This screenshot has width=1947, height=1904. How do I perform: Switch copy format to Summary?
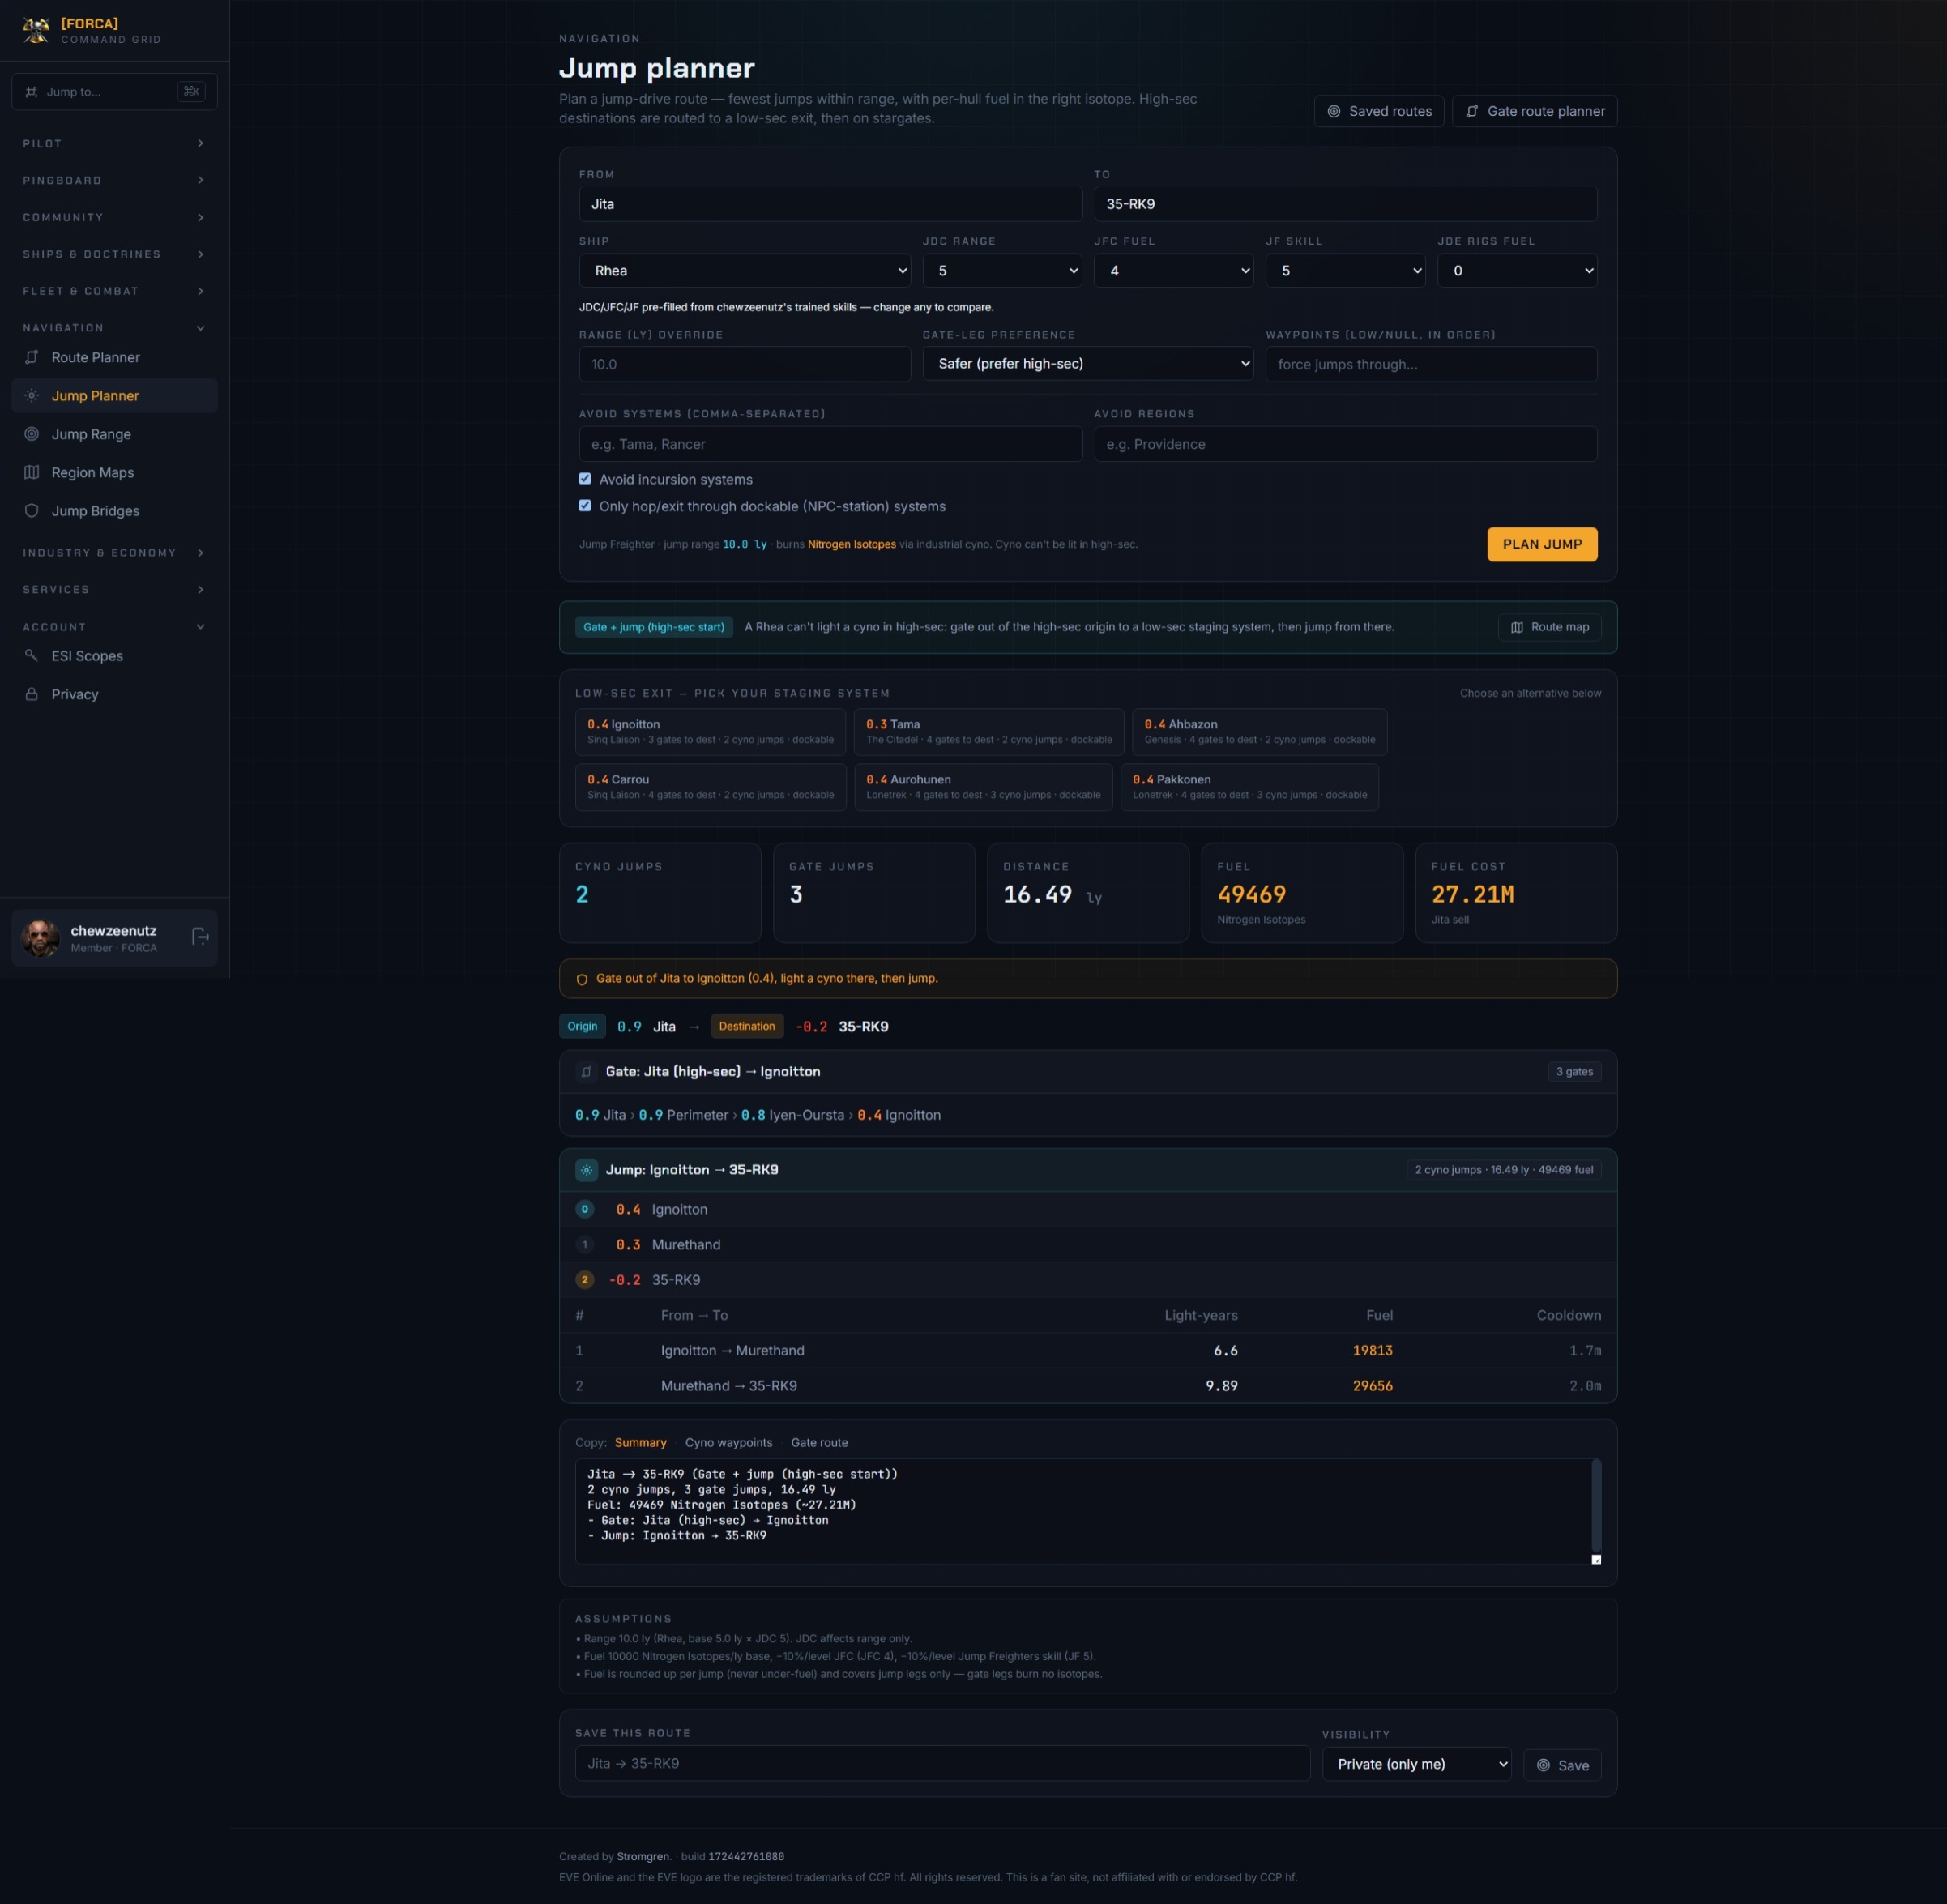640,1443
